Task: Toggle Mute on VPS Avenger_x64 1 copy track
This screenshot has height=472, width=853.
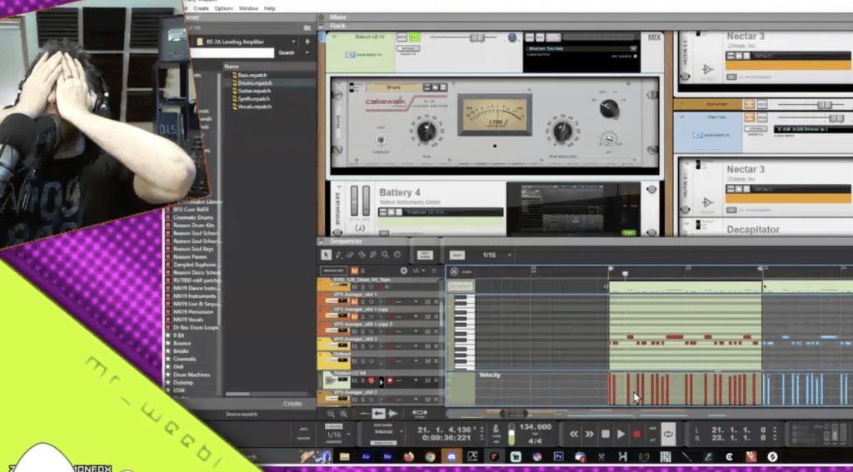Action: click(355, 316)
